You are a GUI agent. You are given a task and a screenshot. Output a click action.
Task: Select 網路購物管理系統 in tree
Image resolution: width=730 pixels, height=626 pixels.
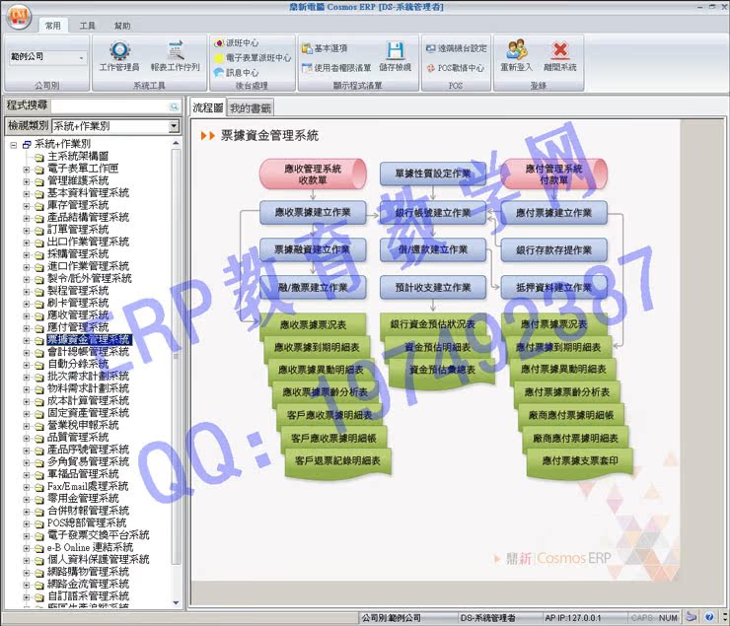point(89,573)
